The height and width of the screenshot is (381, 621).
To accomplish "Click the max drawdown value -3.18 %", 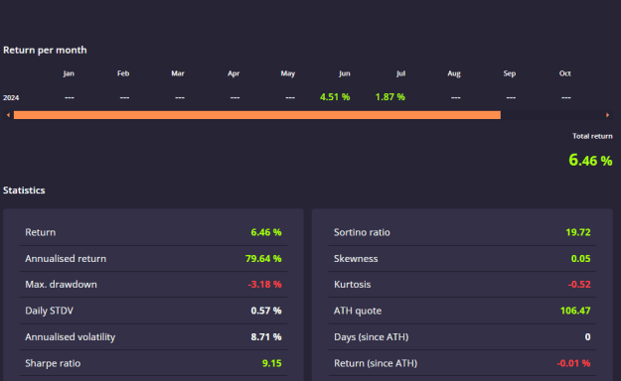I will tap(264, 285).
